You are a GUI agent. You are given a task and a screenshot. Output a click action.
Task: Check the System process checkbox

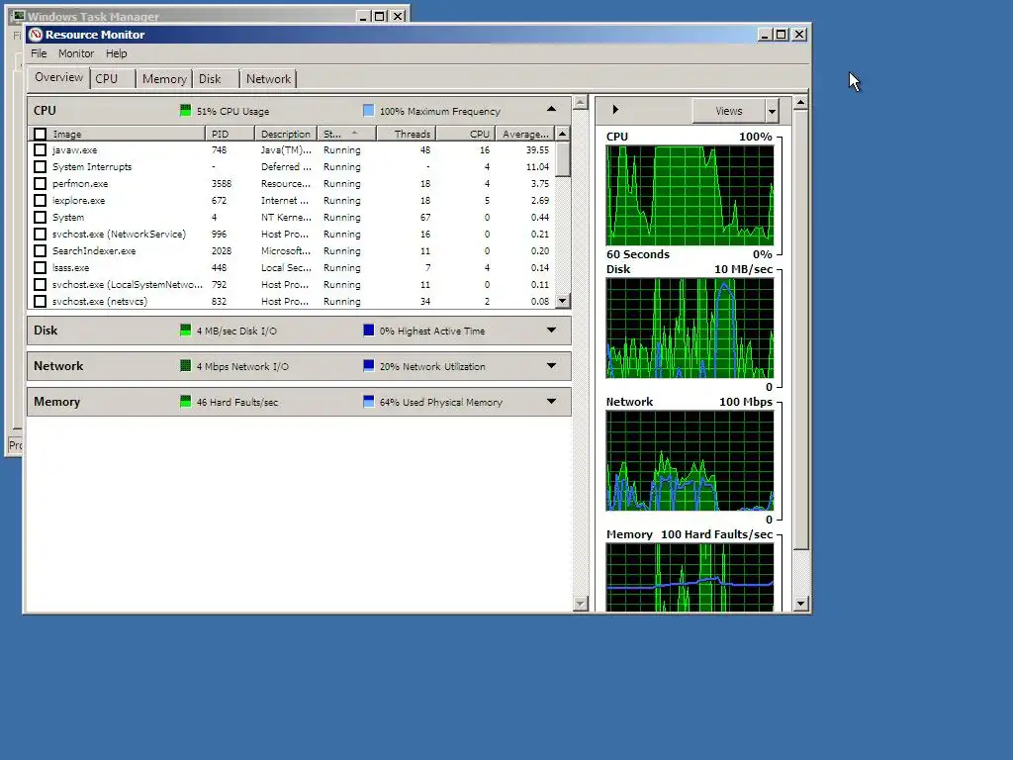click(40, 217)
